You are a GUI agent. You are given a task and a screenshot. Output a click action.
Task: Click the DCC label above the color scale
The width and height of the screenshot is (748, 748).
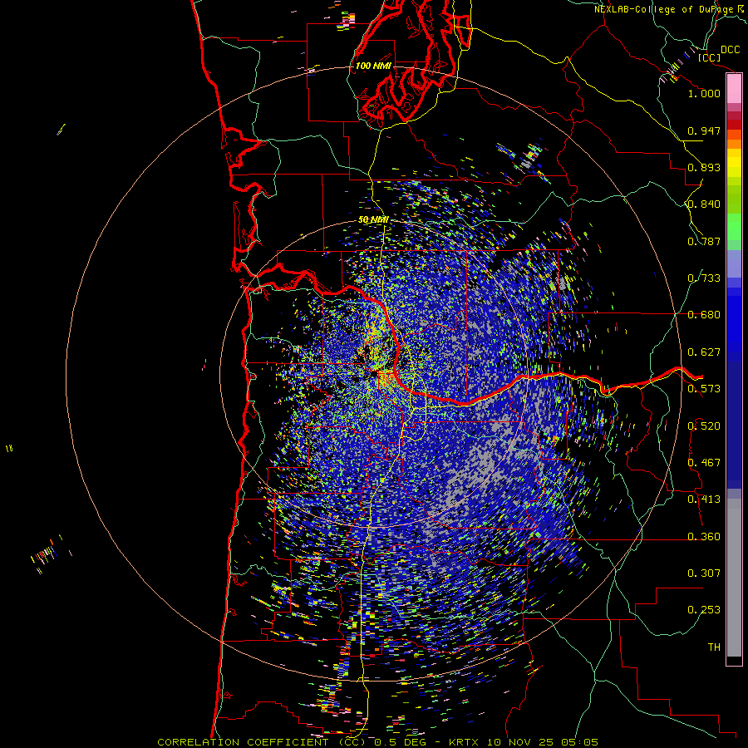pyautogui.click(x=731, y=50)
